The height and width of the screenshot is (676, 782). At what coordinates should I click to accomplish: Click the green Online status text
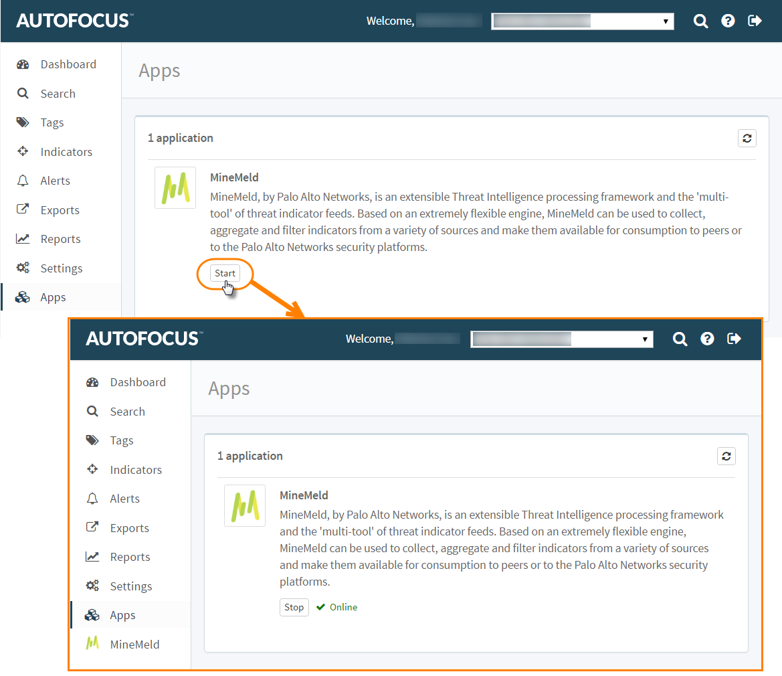(x=343, y=607)
